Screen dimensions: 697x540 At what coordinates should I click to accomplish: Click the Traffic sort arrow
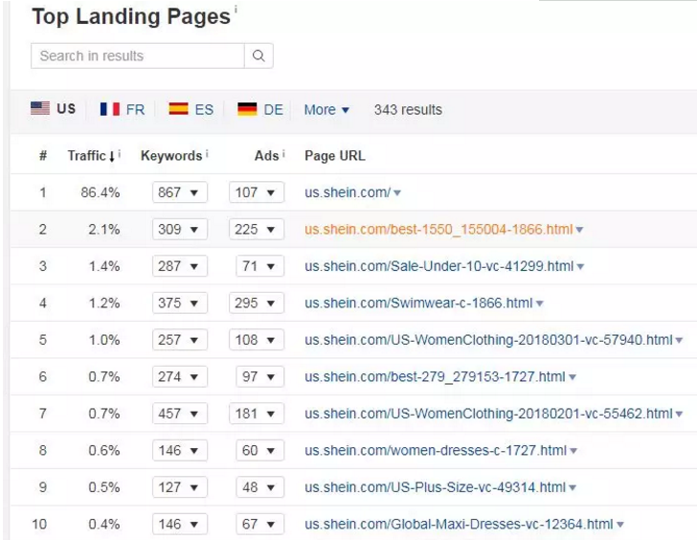point(112,156)
